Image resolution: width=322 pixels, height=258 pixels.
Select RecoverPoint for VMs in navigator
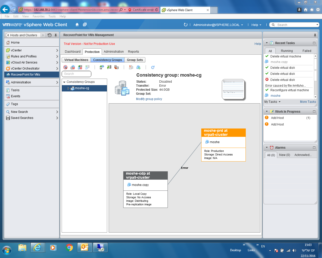tap(32, 75)
